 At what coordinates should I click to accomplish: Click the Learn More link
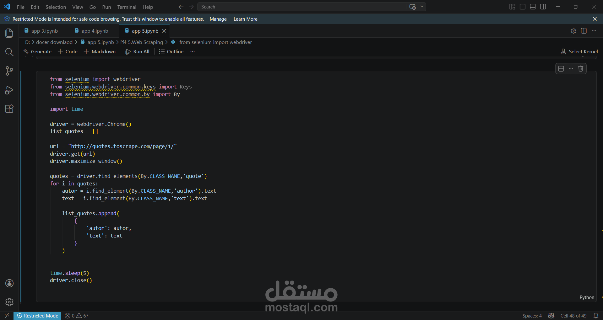(245, 19)
